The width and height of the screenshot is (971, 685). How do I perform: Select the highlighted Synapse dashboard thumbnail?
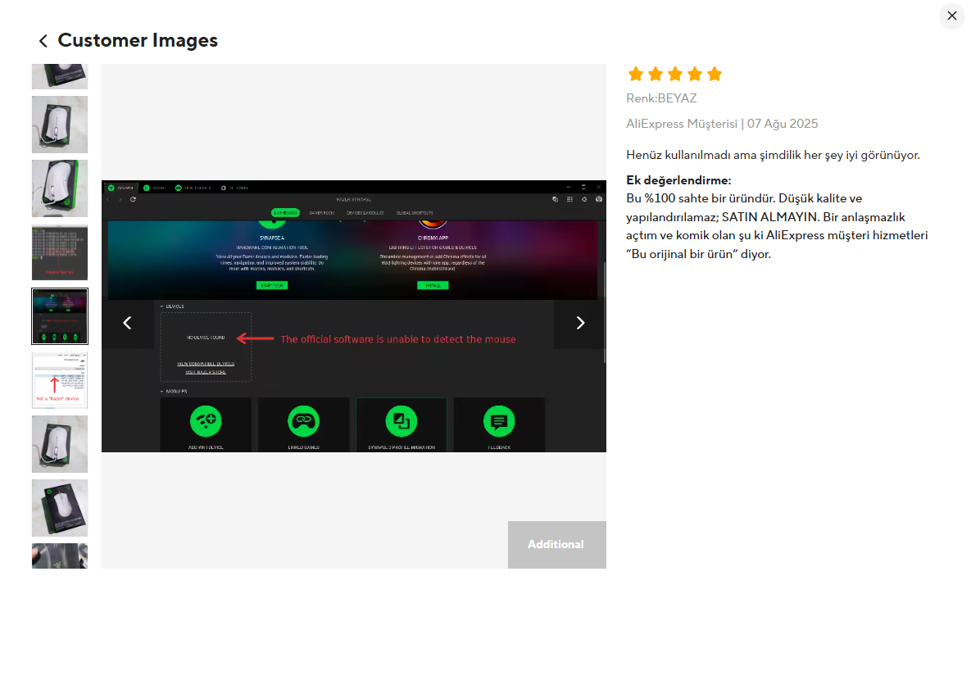60,315
